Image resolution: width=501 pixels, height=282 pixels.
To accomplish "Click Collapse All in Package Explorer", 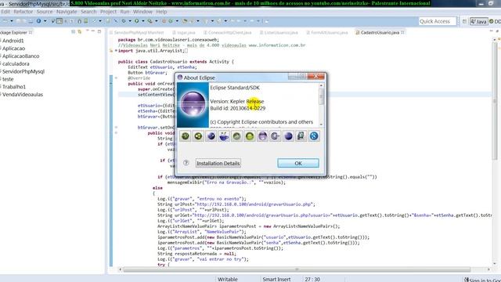I will tap(73, 31).
